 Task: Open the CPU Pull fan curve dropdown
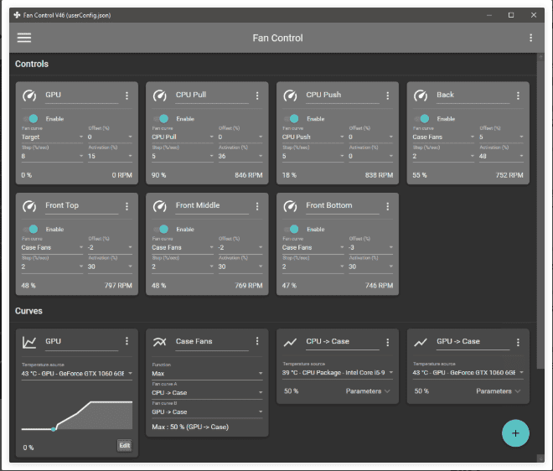(183, 137)
